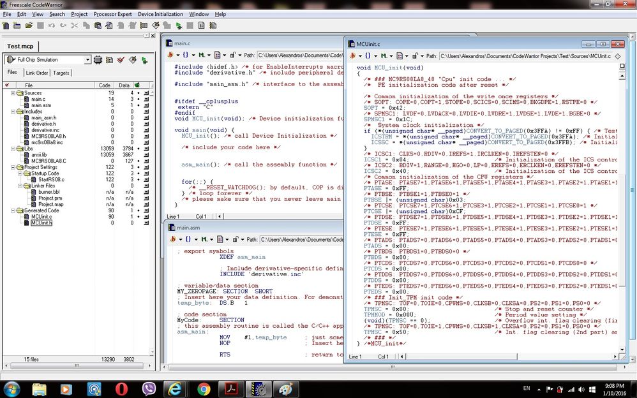Click the Windows Start button
Screen dimensions: 637x398
[x=11, y=389]
